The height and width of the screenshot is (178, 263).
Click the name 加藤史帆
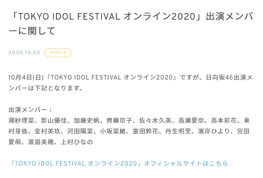coord(87,120)
